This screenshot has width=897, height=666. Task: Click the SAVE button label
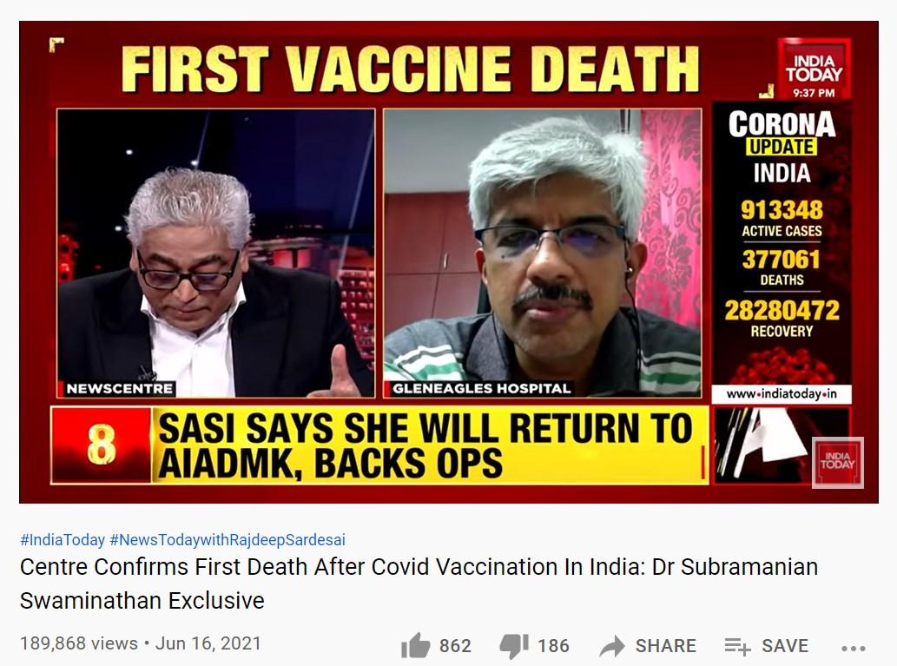pos(785,646)
